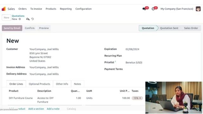Switch company via My Company (San Francisco)
This screenshot has width=203, height=114.
pos(177,9)
